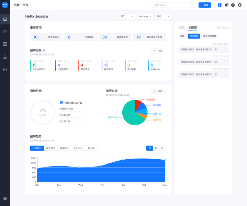Open the help question mark icon
The image size is (247, 206).
[233, 5]
